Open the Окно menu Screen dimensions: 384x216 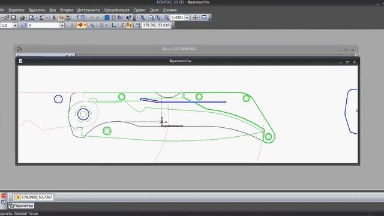[x=154, y=10]
